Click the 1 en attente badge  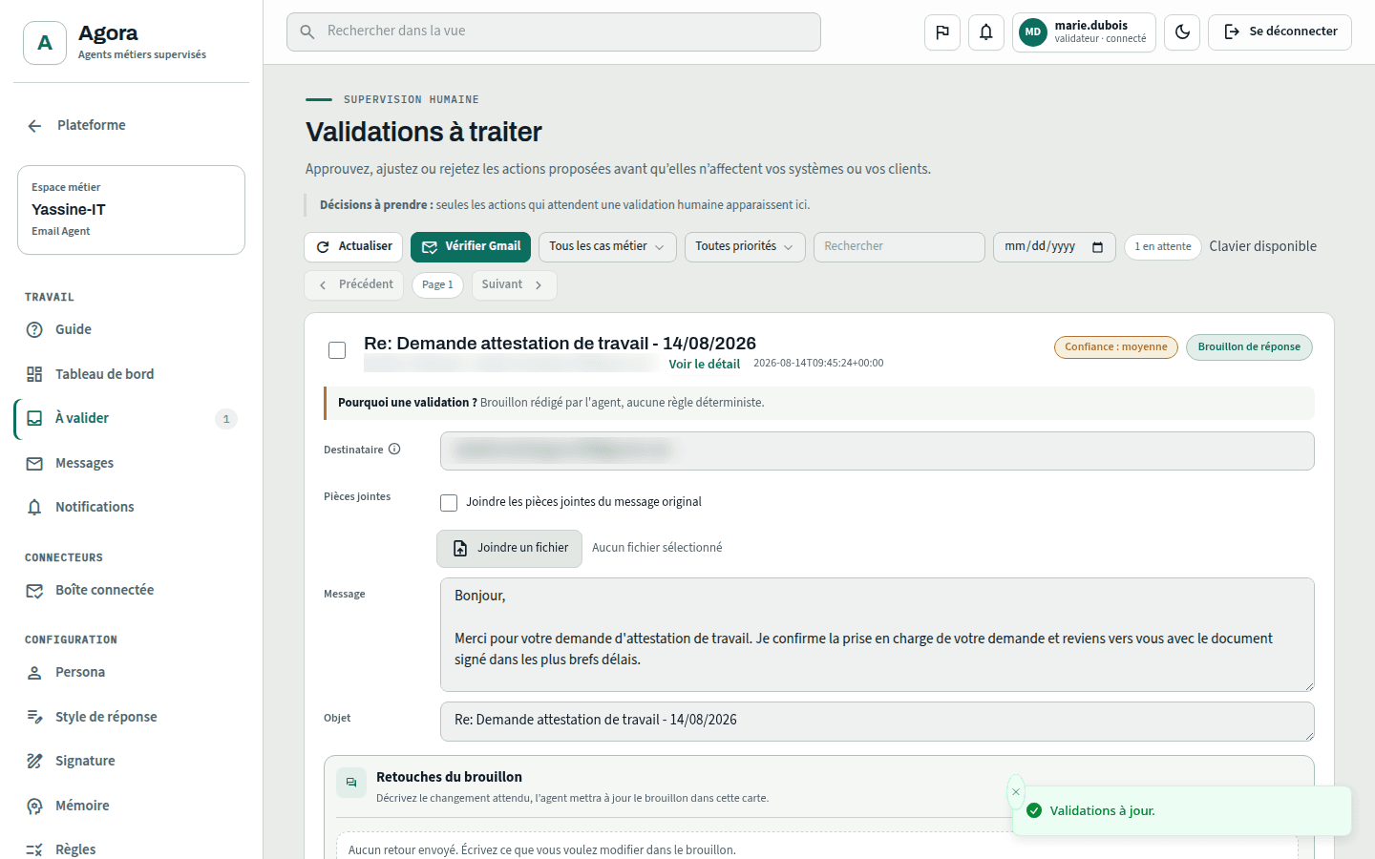[1162, 246]
